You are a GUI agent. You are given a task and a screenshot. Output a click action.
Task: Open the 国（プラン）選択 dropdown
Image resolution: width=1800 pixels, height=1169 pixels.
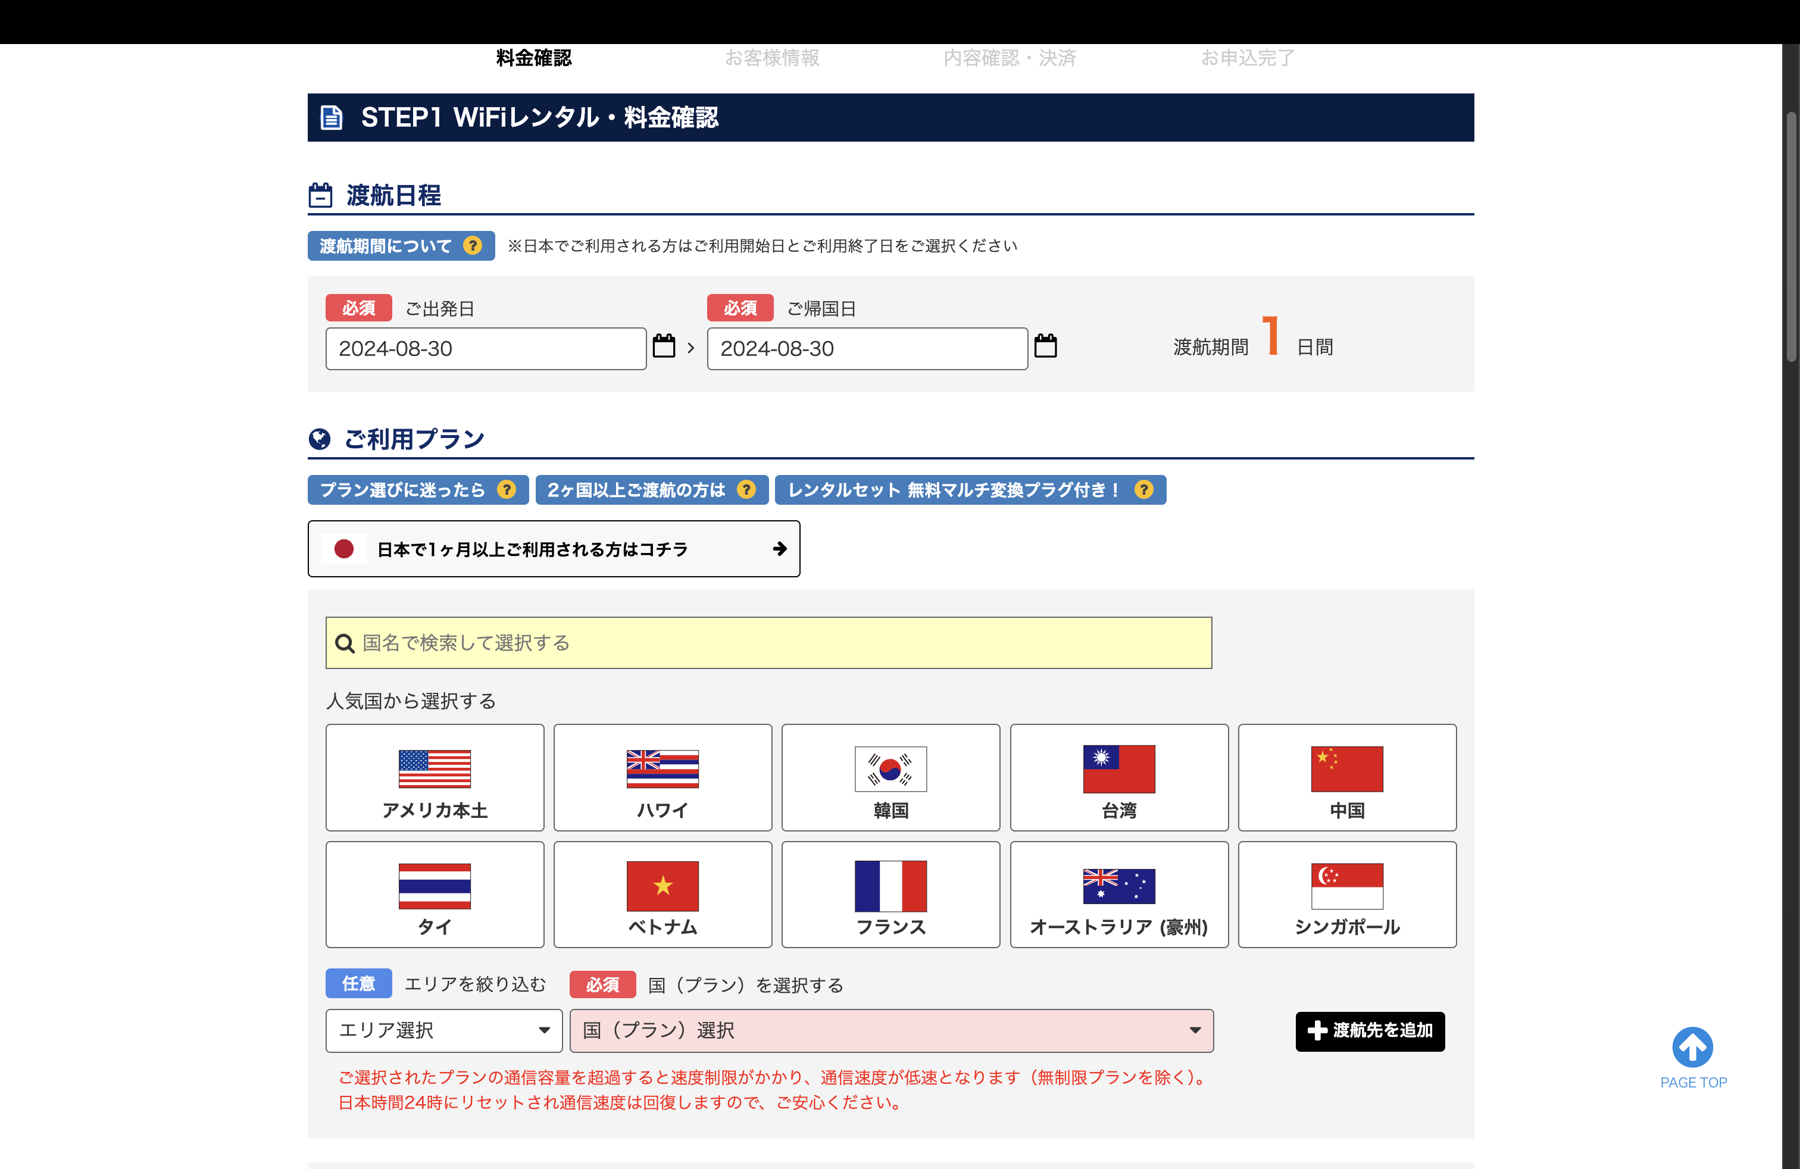point(891,1031)
